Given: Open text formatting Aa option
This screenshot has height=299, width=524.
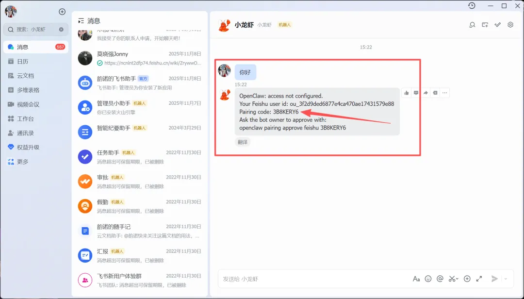Looking at the screenshot, I should [x=416, y=279].
